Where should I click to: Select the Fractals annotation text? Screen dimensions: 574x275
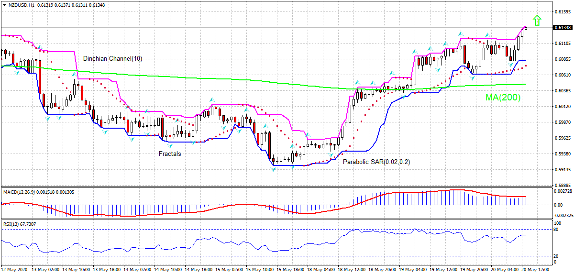pyautogui.click(x=170, y=154)
